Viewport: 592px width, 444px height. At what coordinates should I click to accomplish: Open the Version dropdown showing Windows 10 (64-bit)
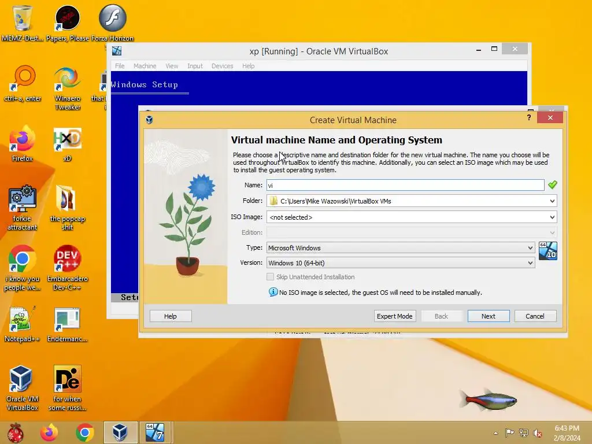pos(401,263)
